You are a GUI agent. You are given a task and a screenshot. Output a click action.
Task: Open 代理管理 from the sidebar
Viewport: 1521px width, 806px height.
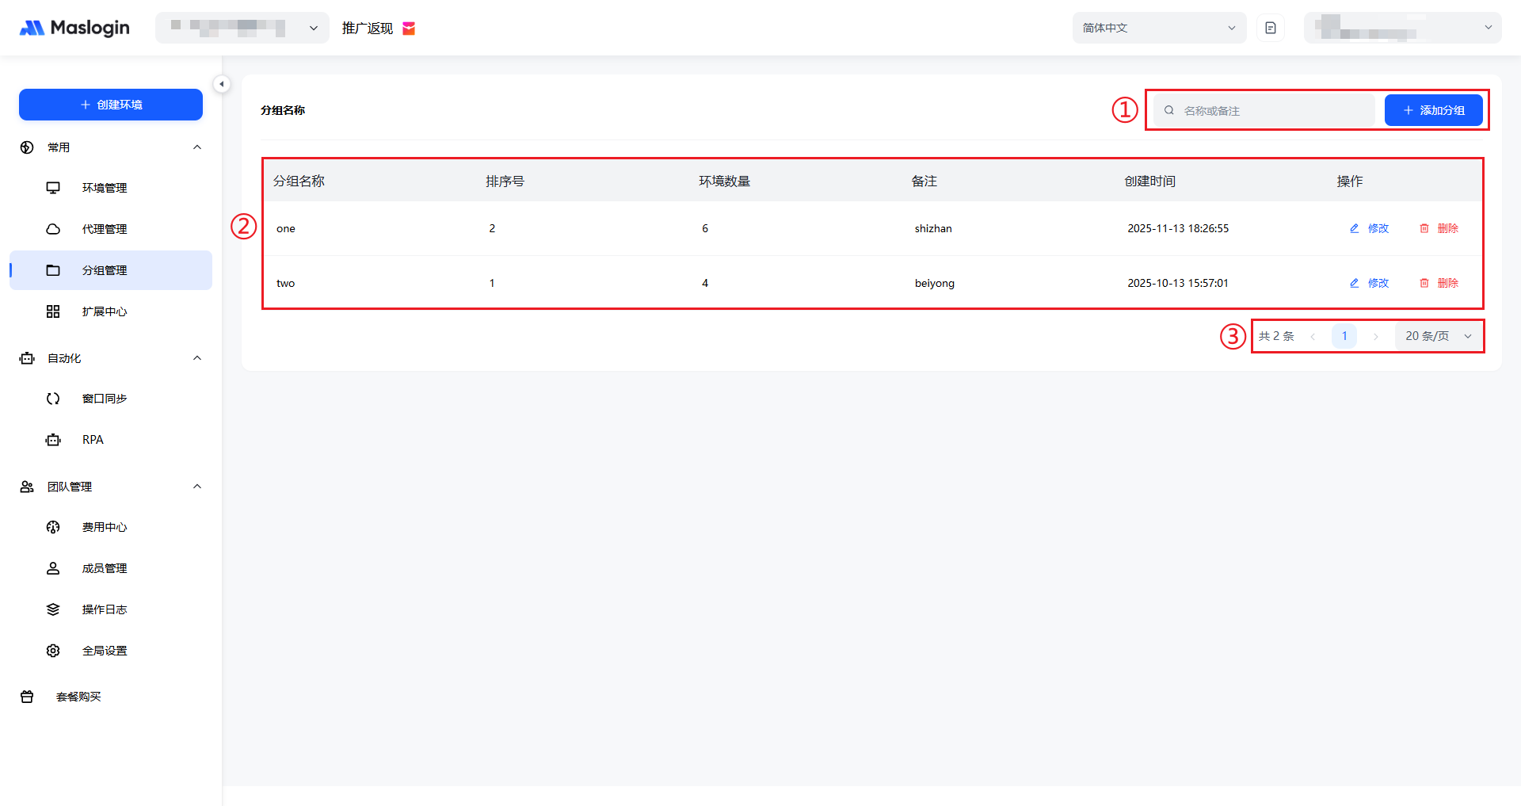[x=104, y=229]
